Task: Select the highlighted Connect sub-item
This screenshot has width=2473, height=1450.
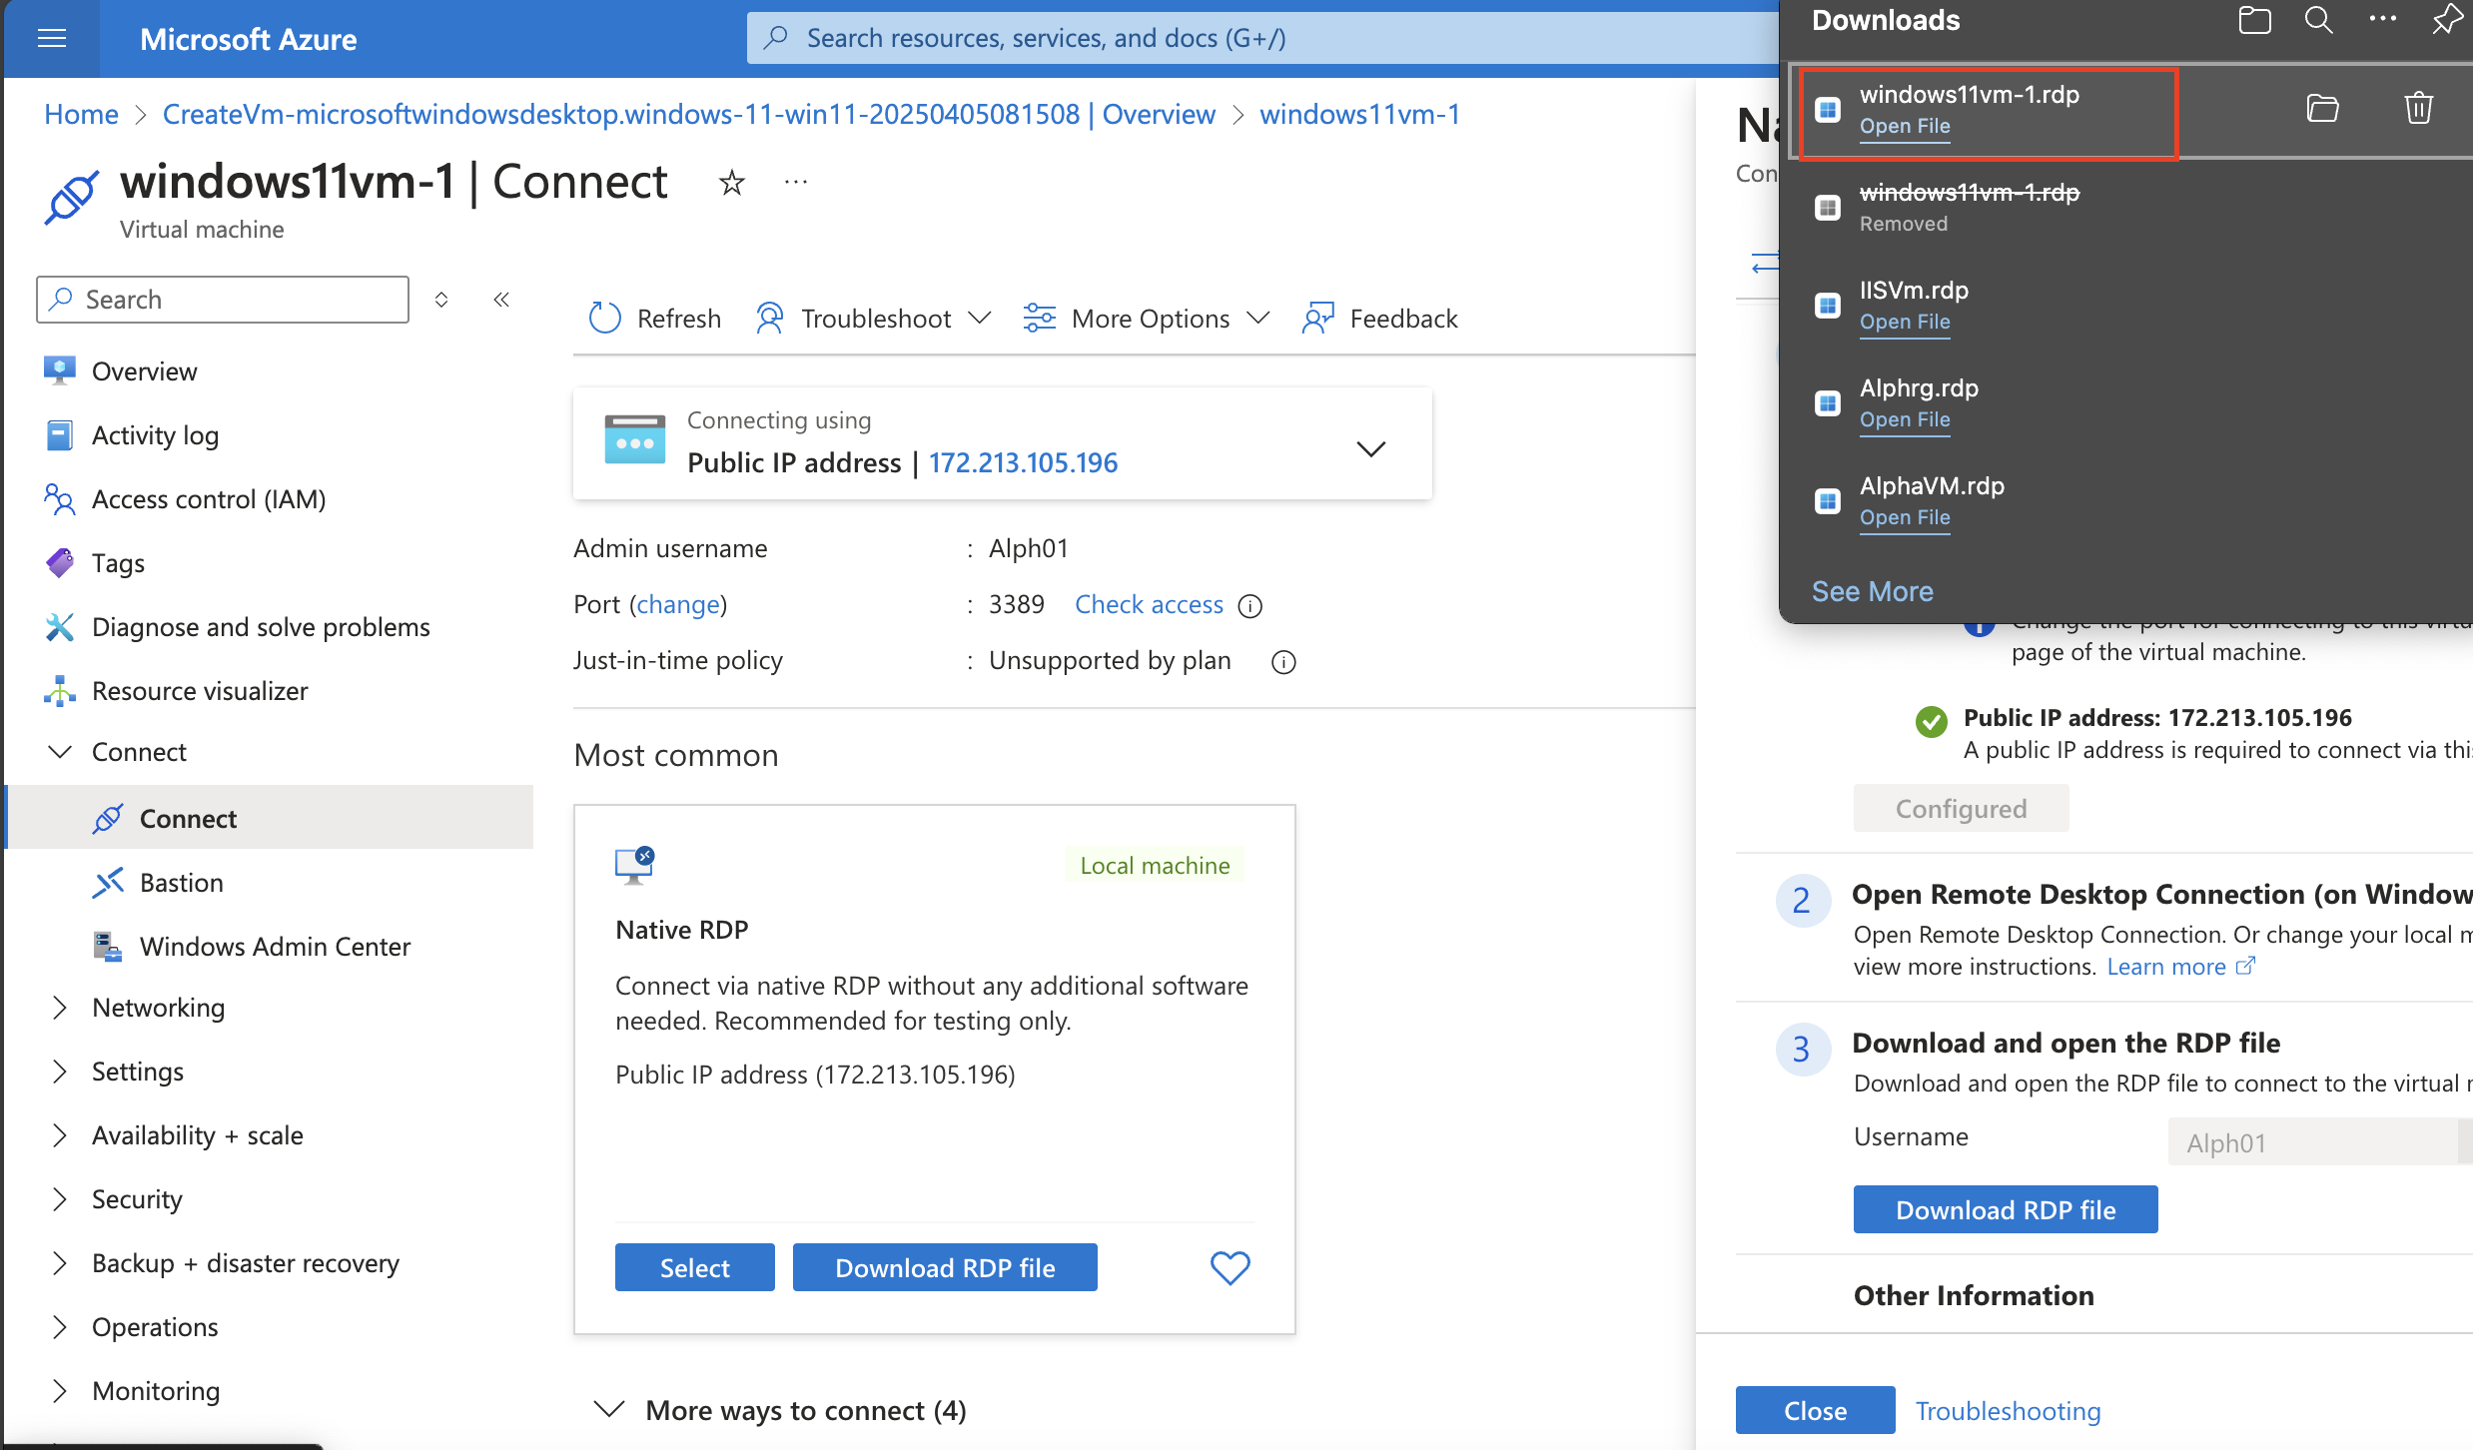Action: coord(270,818)
